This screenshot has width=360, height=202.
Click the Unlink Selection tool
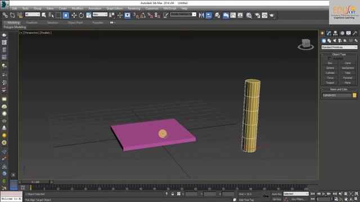(x=12, y=15)
